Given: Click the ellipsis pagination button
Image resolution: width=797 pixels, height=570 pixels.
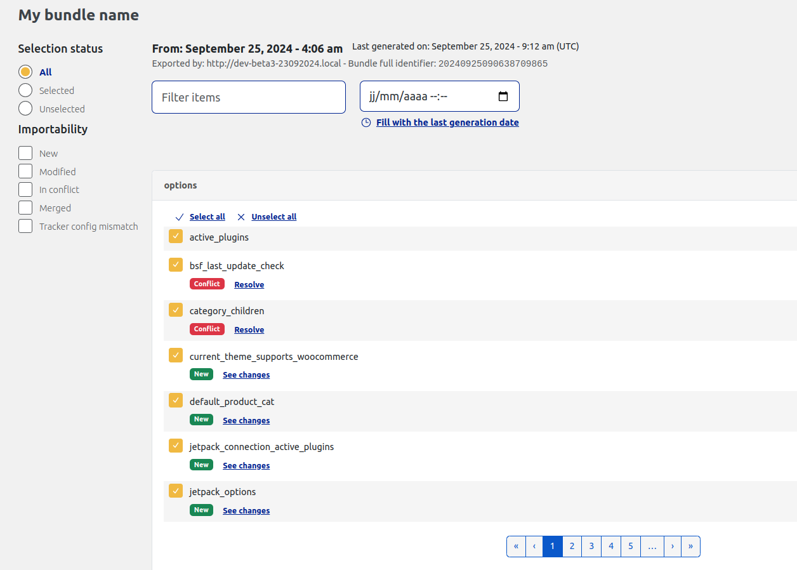Looking at the screenshot, I should pos(652,547).
